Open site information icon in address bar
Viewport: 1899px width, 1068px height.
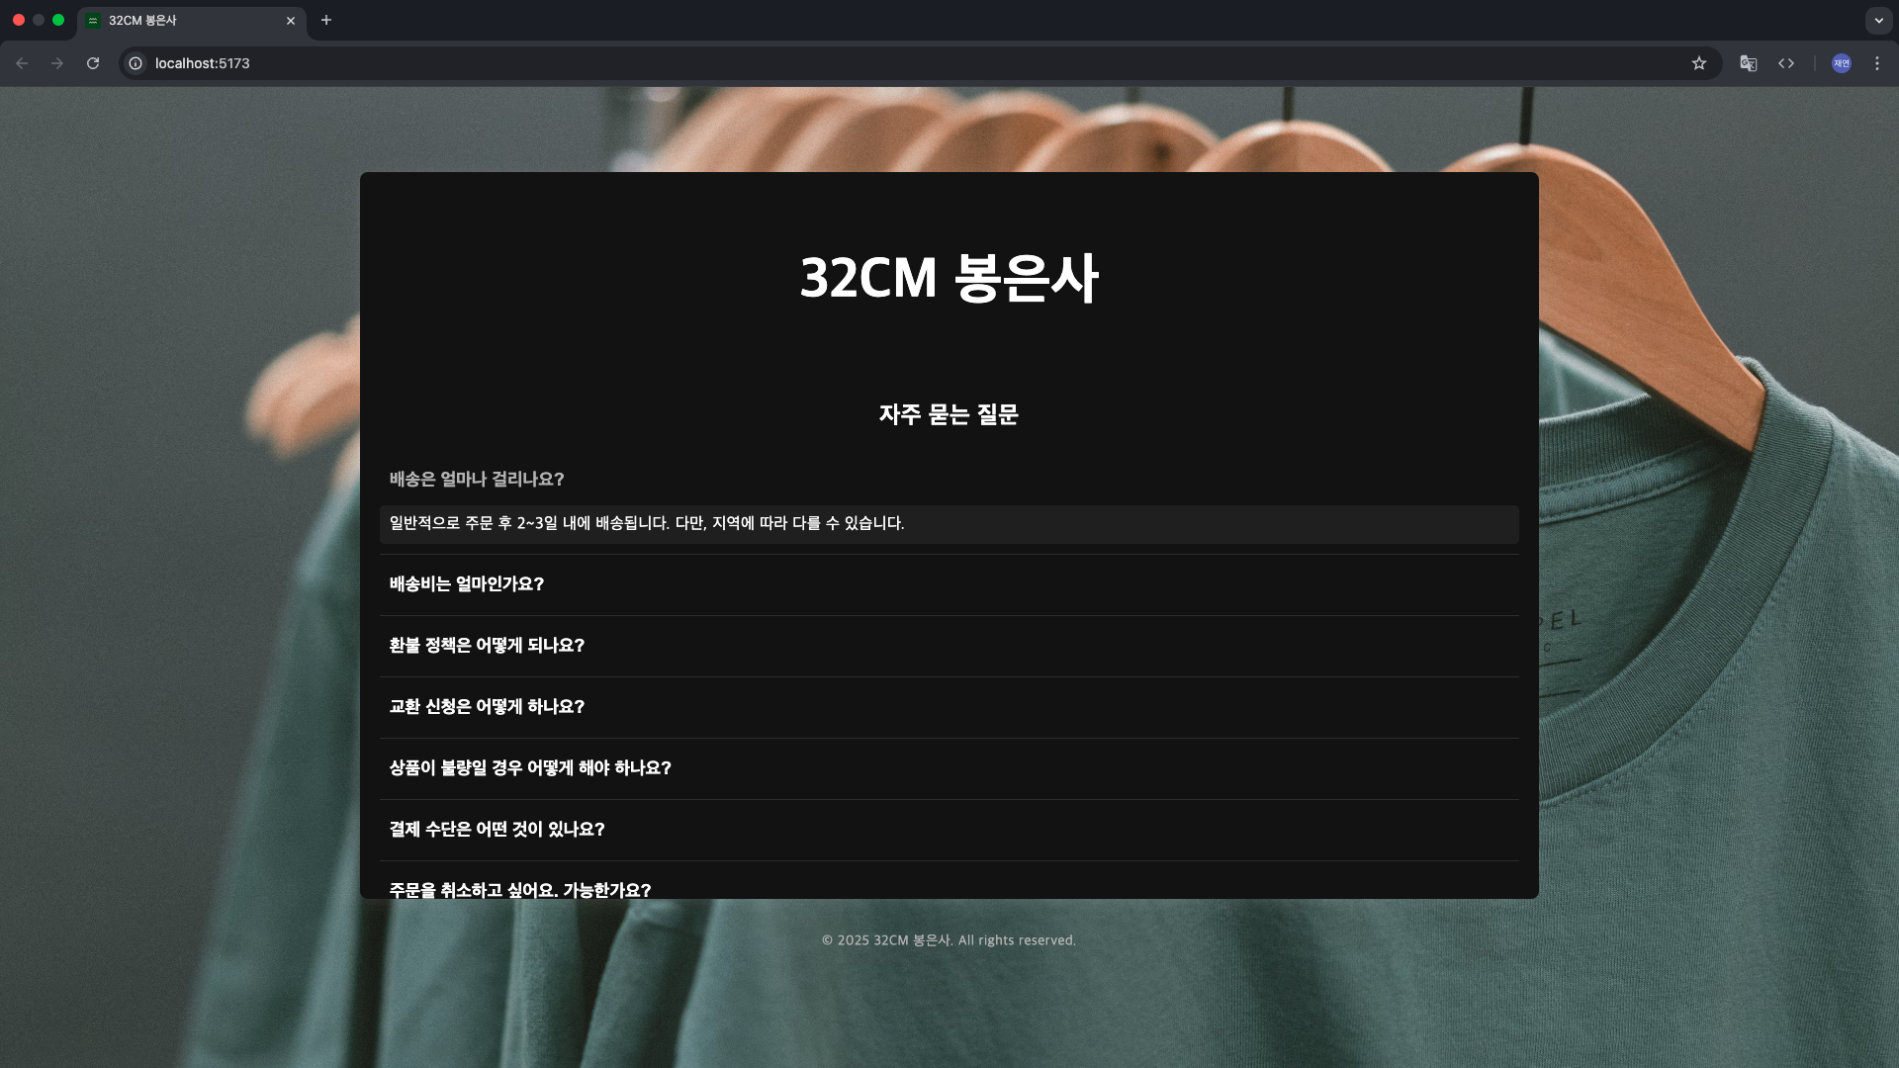coord(136,63)
